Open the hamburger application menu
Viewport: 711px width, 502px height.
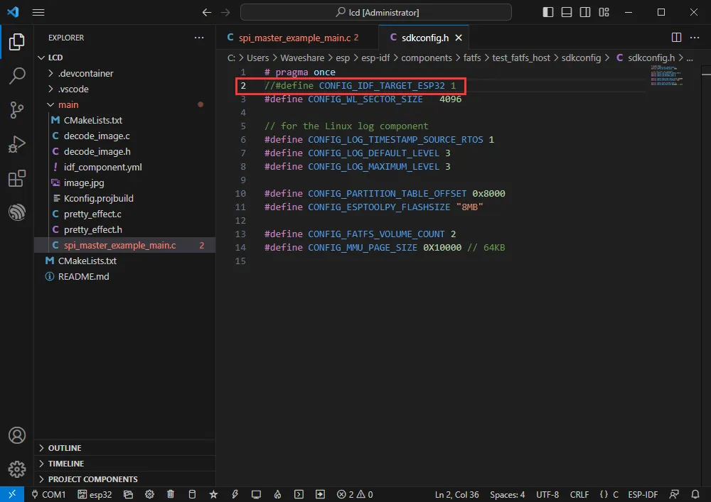[x=38, y=12]
